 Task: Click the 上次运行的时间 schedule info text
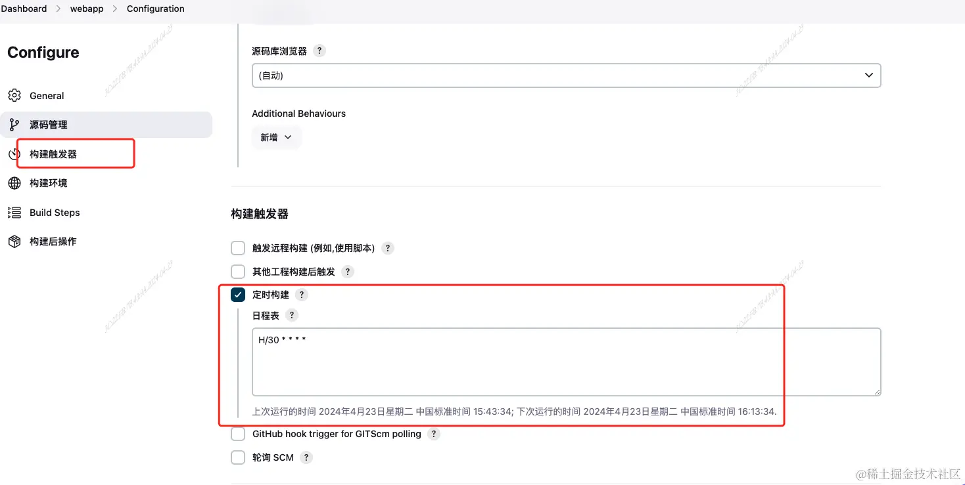514,411
